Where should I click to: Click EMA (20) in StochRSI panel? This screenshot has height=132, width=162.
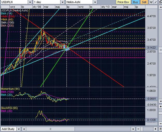coord(6,111)
